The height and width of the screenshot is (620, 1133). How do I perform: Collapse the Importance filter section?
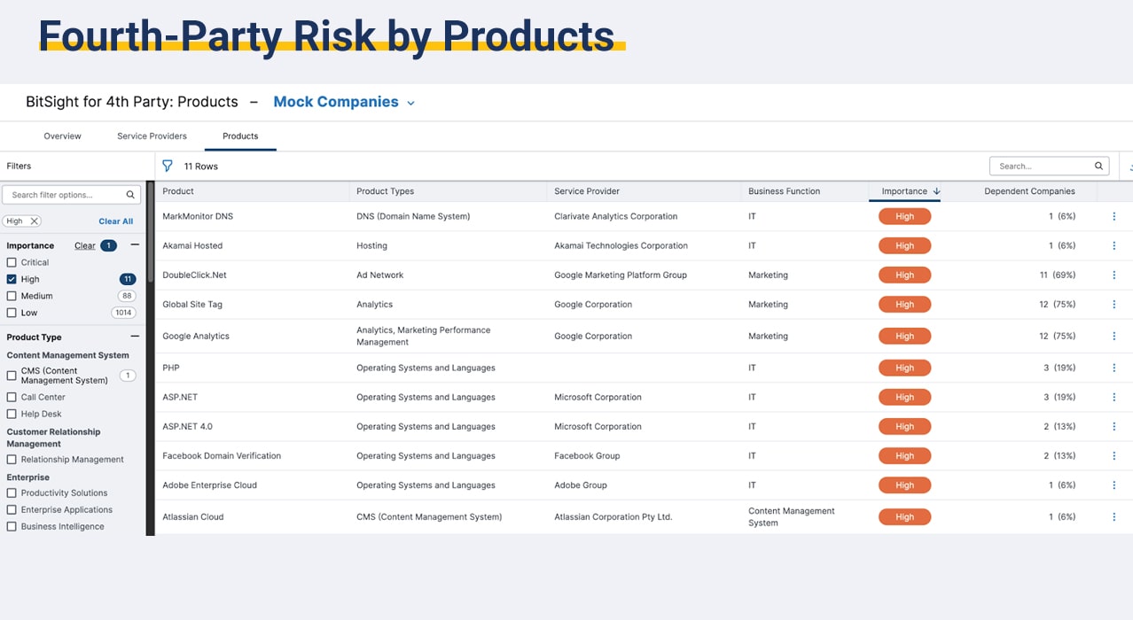tap(135, 245)
